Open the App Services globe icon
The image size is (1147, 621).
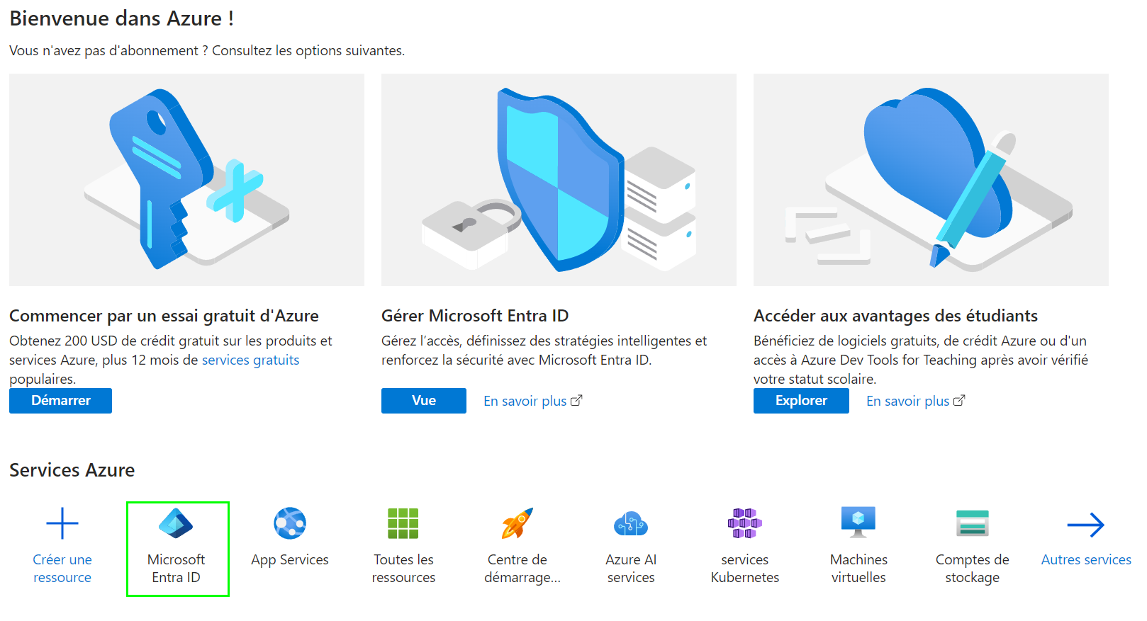(290, 524)
